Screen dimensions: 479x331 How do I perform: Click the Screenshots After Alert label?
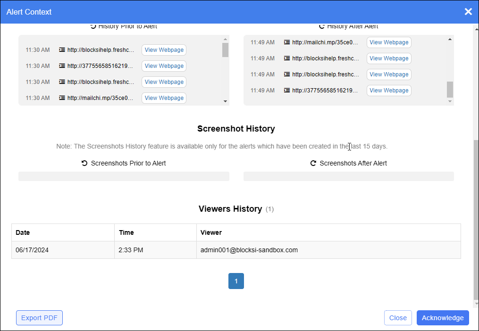point(353,163)
